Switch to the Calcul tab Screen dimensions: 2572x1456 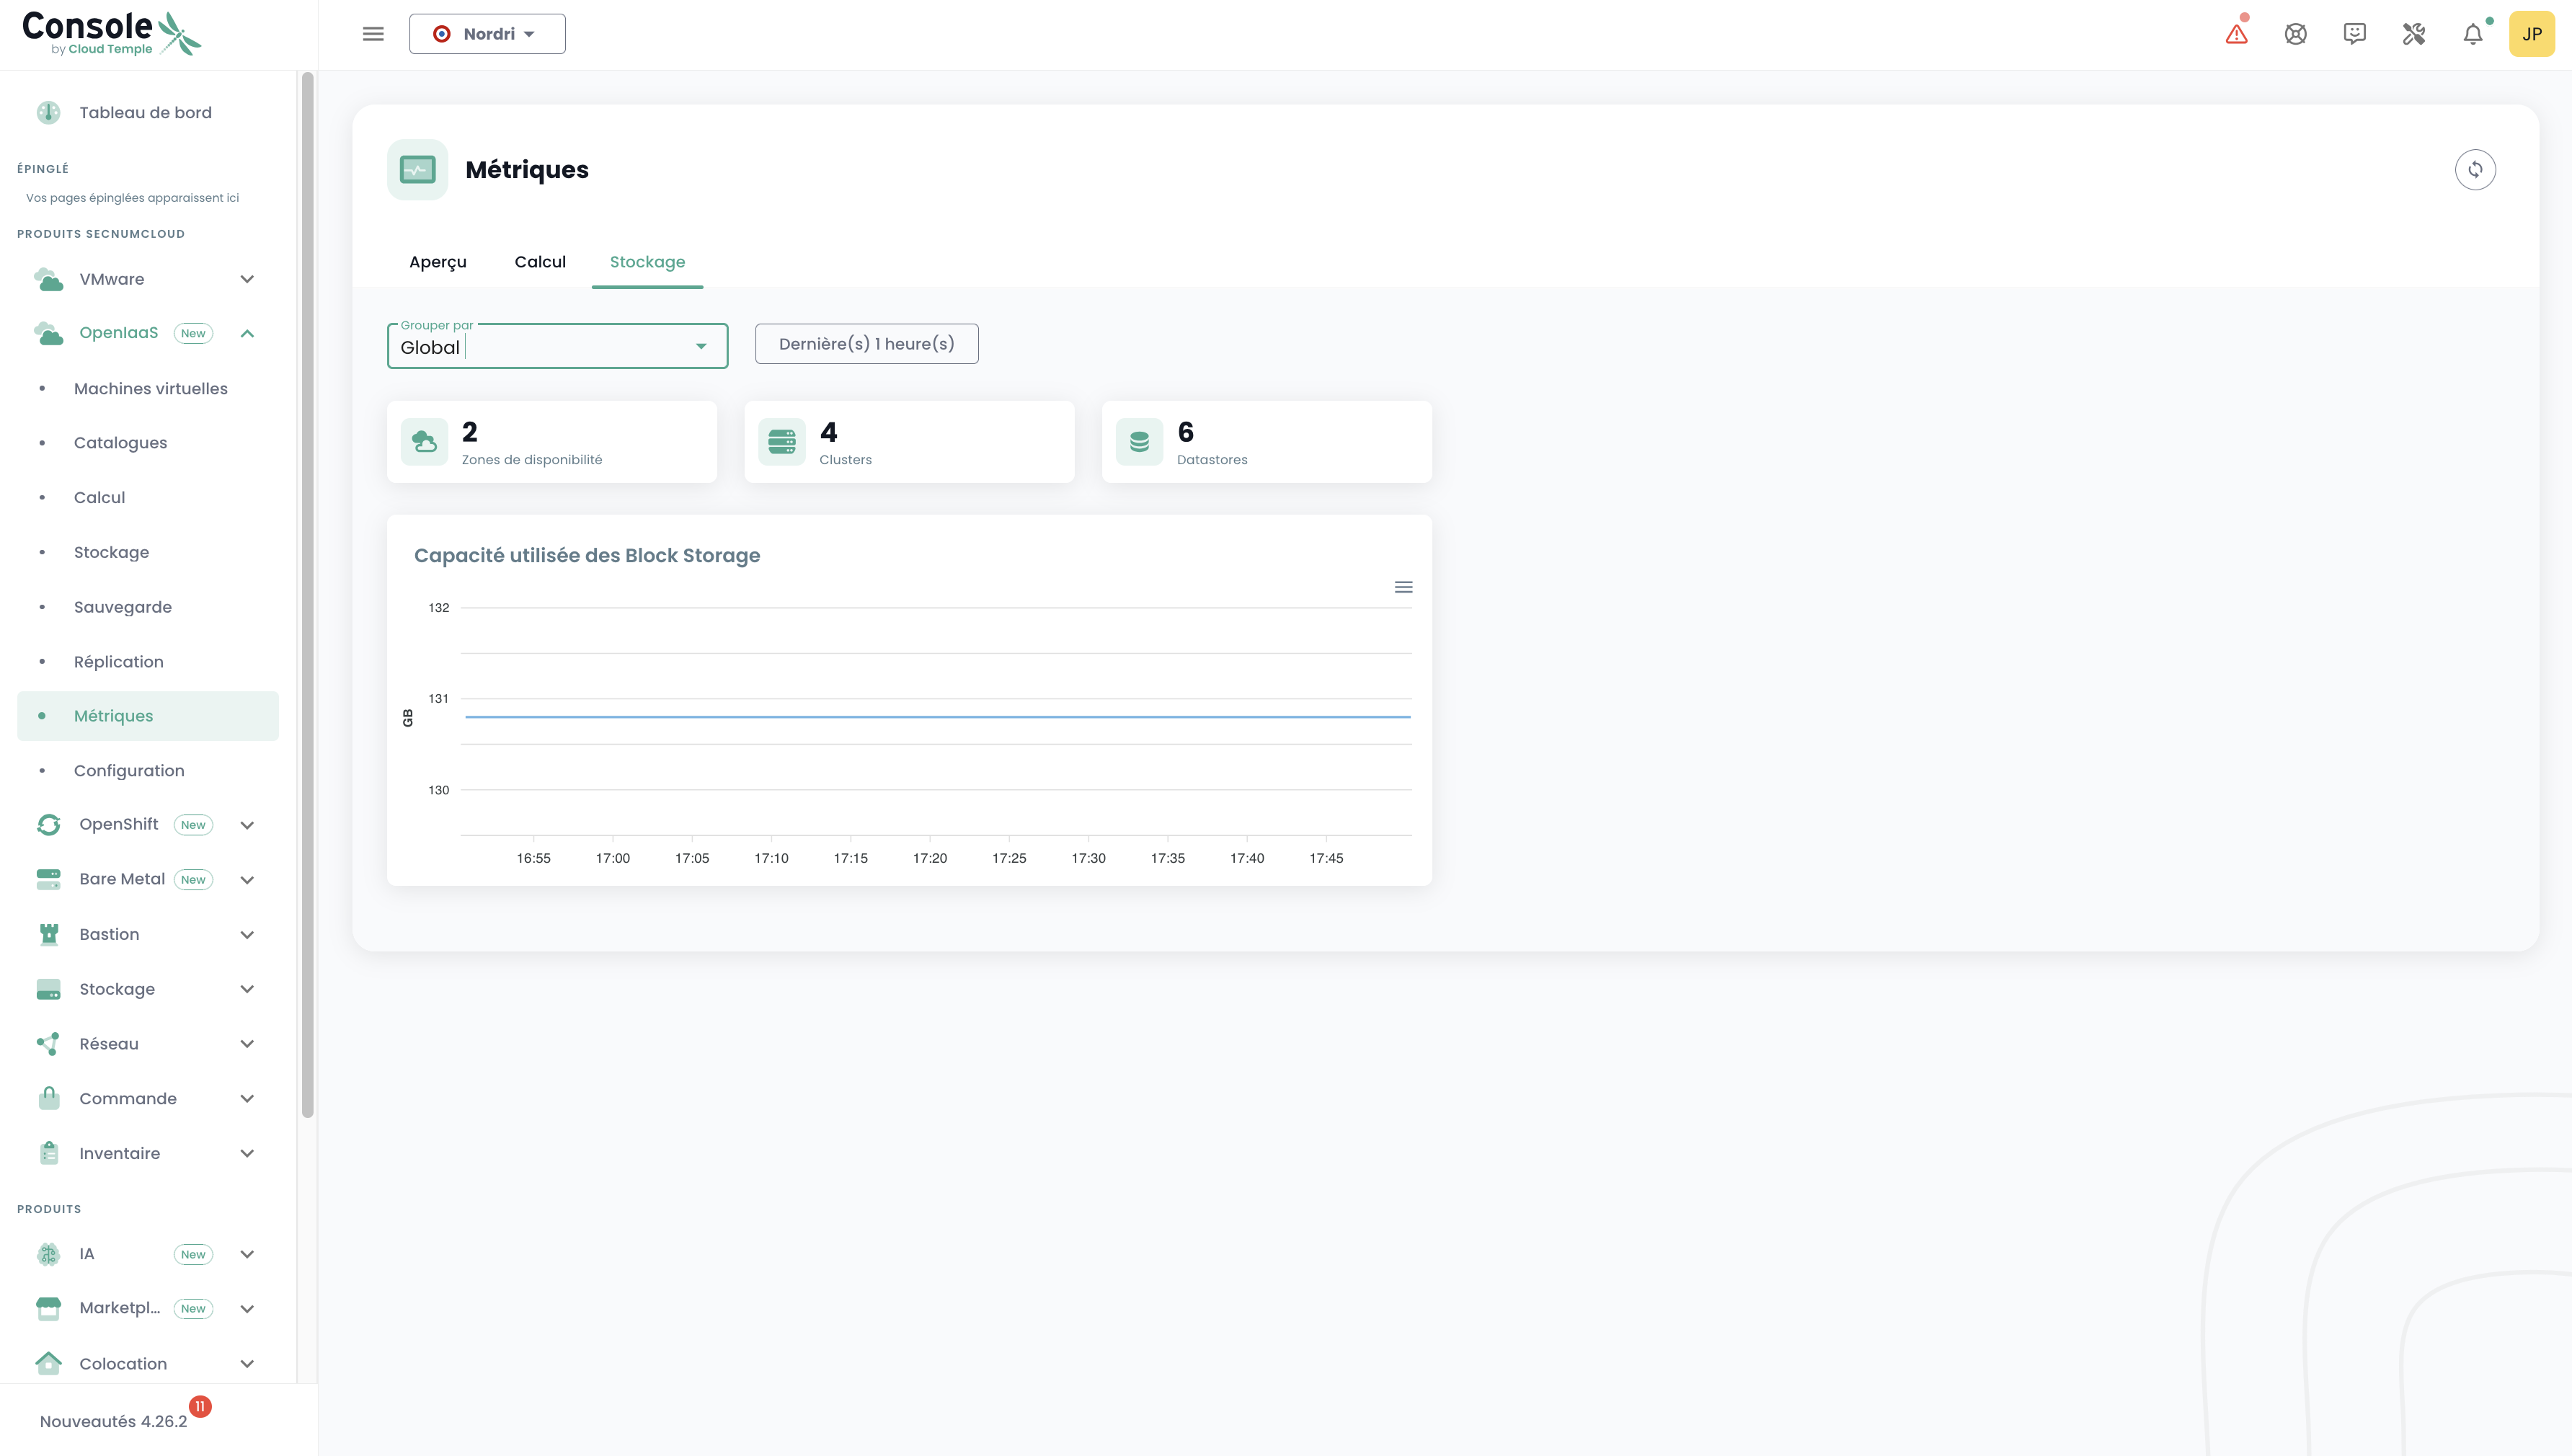[540, 262]
